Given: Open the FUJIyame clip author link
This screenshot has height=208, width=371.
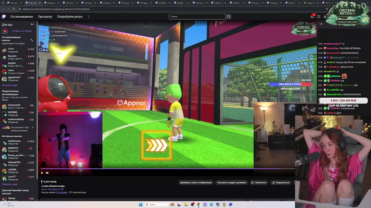Looking at the screenshot, I should [61, 192].
